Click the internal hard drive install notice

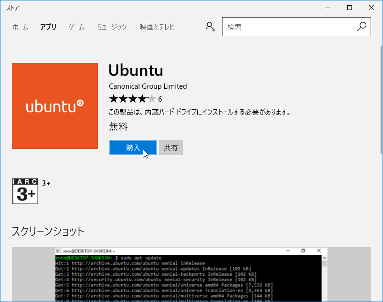pos(200,112)
